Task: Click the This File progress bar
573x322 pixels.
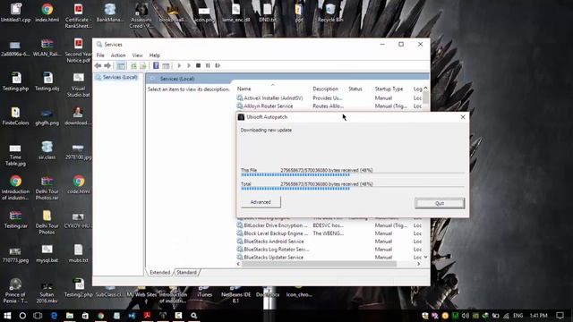Action: [353, 175]
